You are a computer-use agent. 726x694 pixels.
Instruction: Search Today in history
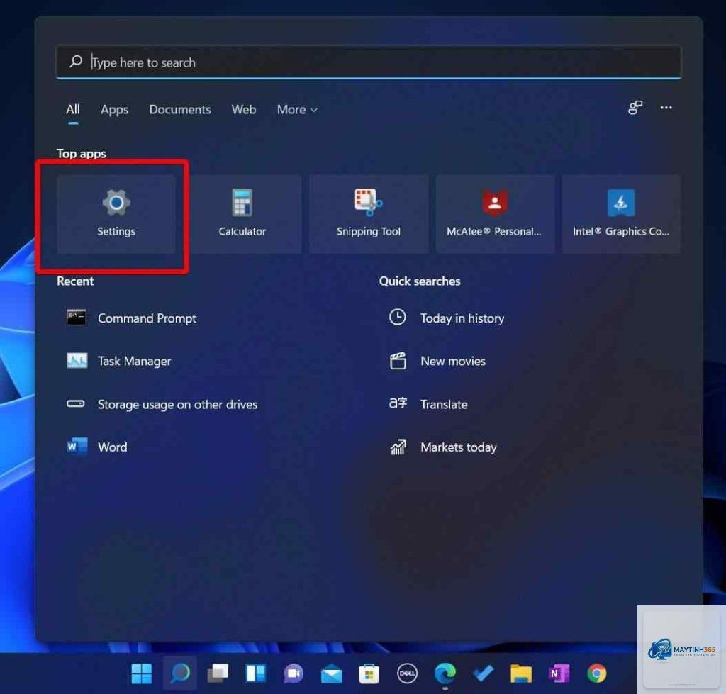447,318
